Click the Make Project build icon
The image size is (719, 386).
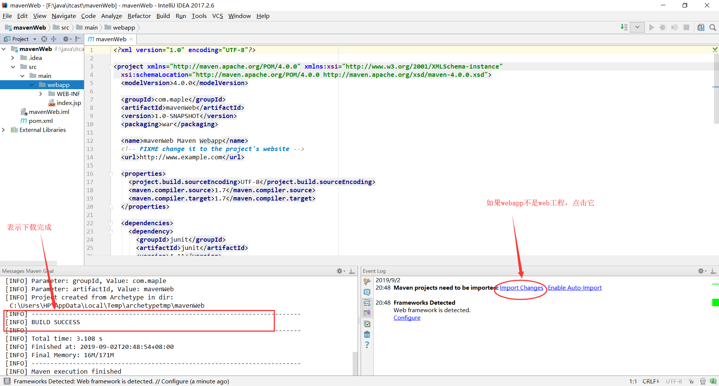click(624, 27)
